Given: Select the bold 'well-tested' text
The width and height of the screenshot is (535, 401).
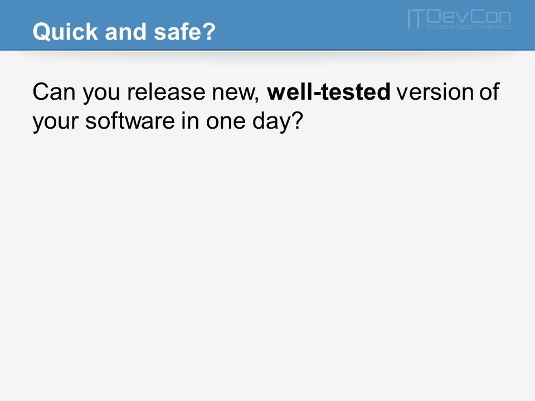Looking at the screenshot, I should coord(329,91).
